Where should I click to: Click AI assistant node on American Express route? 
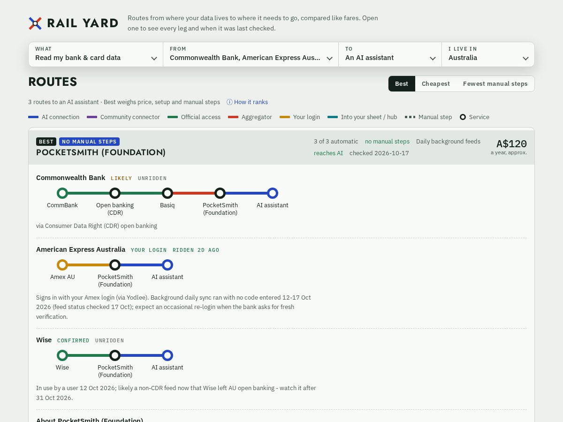[x=167, y=265]
